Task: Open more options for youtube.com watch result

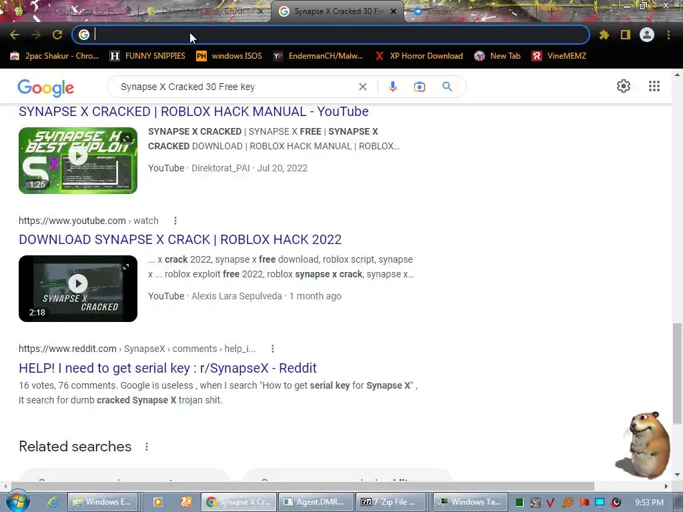Action: [x=175, y=221]
